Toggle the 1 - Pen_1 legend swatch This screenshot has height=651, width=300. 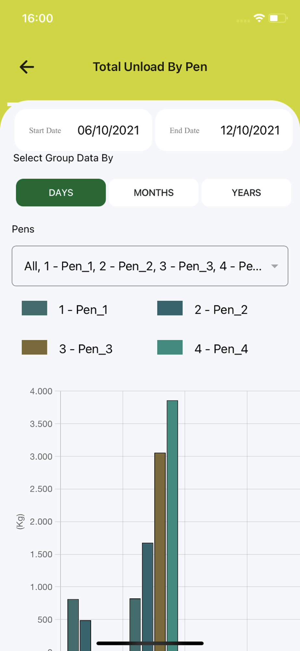[34, 308]
